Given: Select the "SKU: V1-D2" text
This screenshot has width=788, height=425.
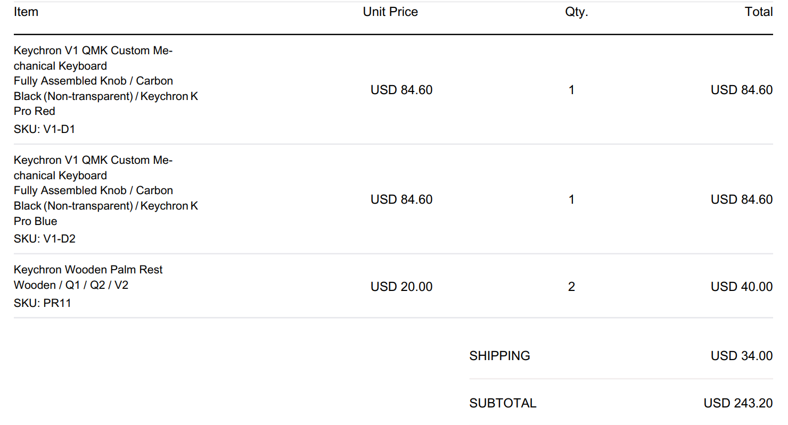Looking at the screenshot, I should point(45,238).
